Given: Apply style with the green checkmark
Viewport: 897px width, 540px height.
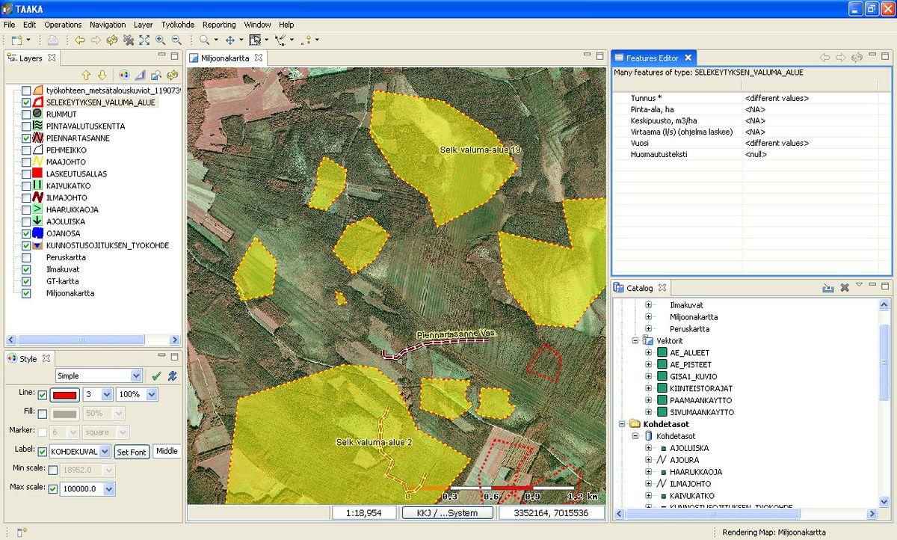Looking at the screenshot, I should (156, 375).
